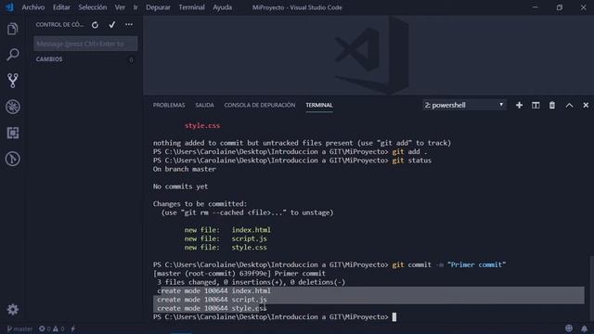Split the terminal panel
594x334 pixels.
point(536,105)
